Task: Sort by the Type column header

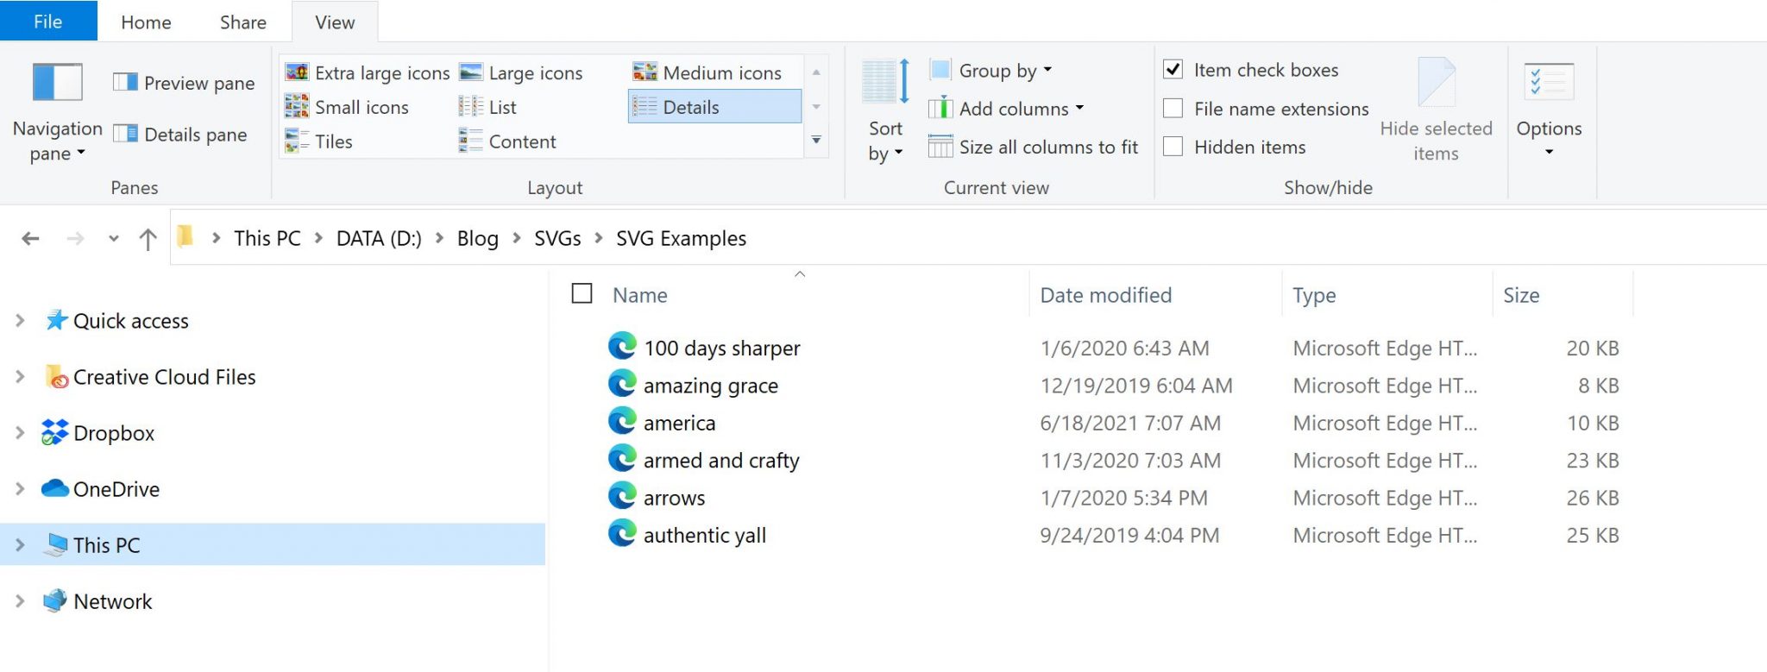Action: coord(1314,295)
